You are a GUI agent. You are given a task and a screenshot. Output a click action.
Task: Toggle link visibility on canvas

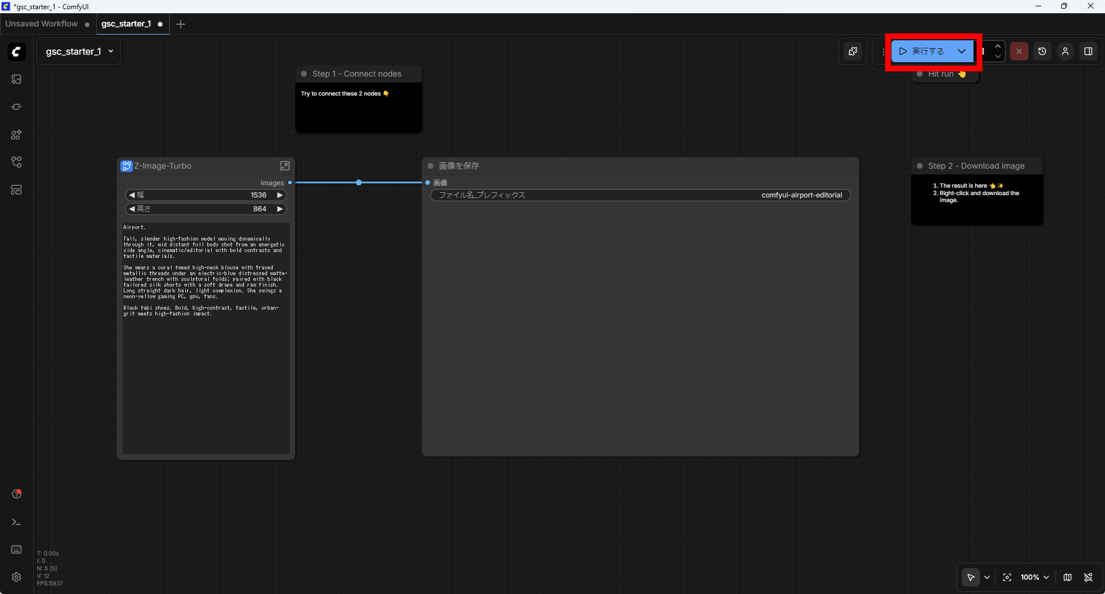[1088, 577]
